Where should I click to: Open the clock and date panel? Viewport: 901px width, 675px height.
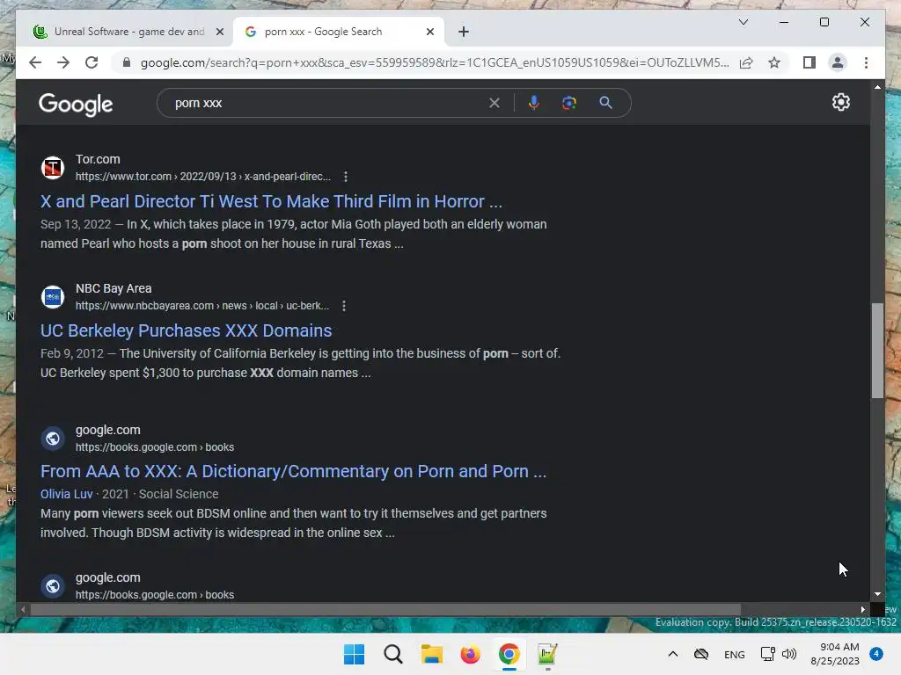pyautogui.click(x=835, y=654)
